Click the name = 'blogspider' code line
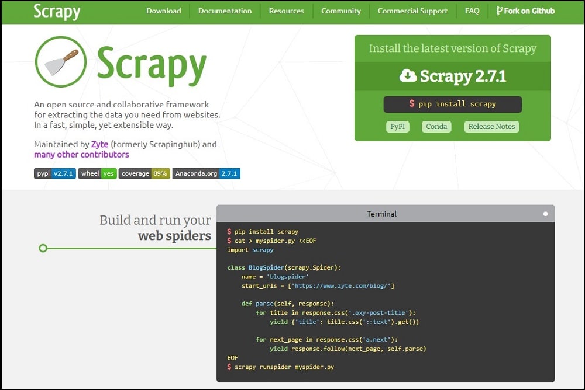Viewport: 585px width, 390px height. point(275,277)
